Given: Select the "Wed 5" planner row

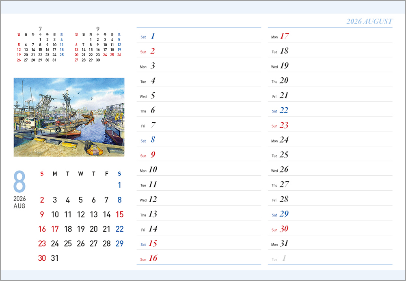Looking at the screenshot, I should point(199,94).
